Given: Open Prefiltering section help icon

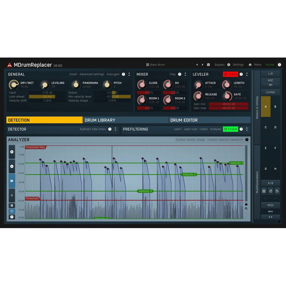Looking at the screenshot, I should coord(241,129).
